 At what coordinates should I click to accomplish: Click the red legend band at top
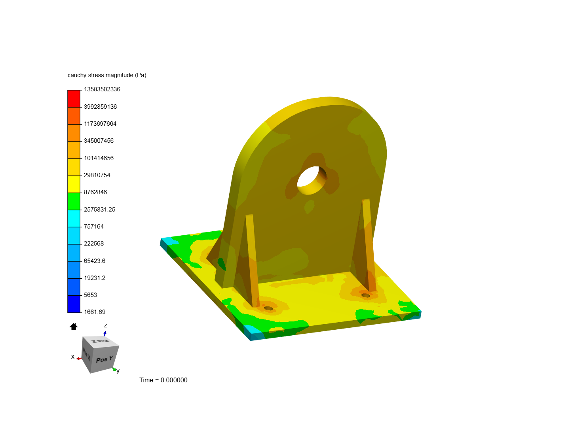pyautogui.click(x=74, y=99)
